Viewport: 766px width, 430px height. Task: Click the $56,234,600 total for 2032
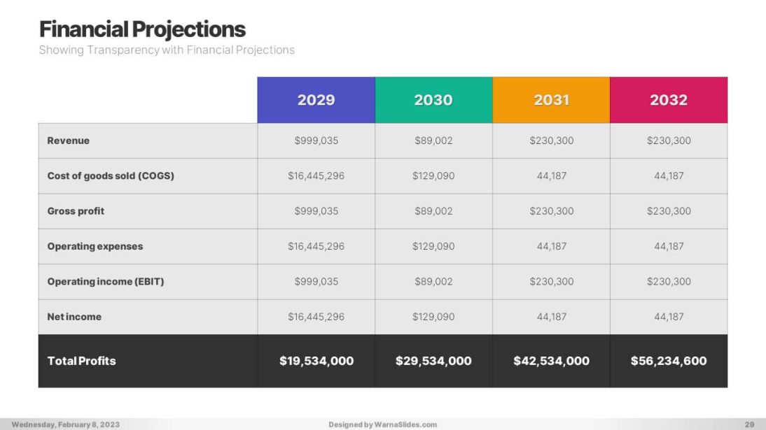click(x=669, y=361)
